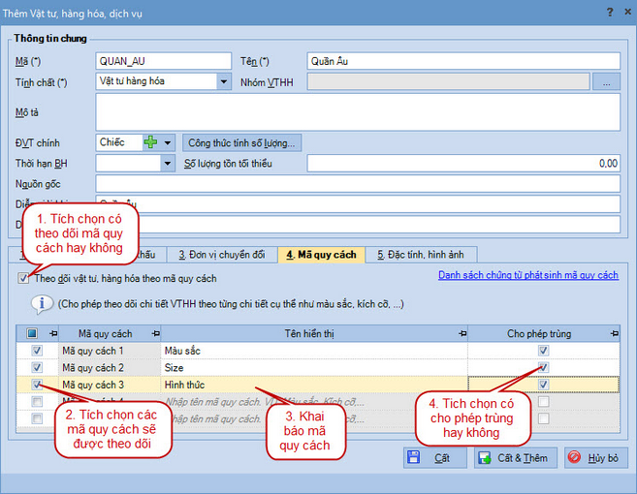Toggle Cho phép trùng for Hình thức row
This screenshot has width=637, height=494.
543,385
